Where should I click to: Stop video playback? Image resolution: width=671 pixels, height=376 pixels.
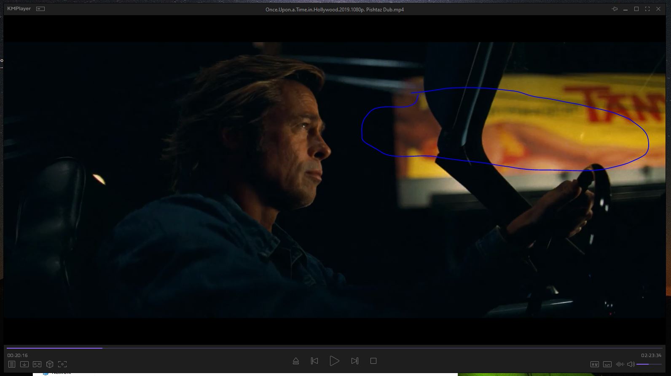(373, 361)
